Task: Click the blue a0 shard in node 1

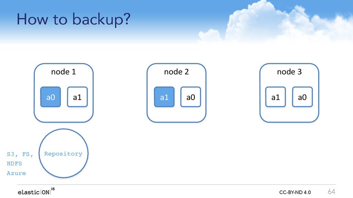Action: [x=50, y=97]
